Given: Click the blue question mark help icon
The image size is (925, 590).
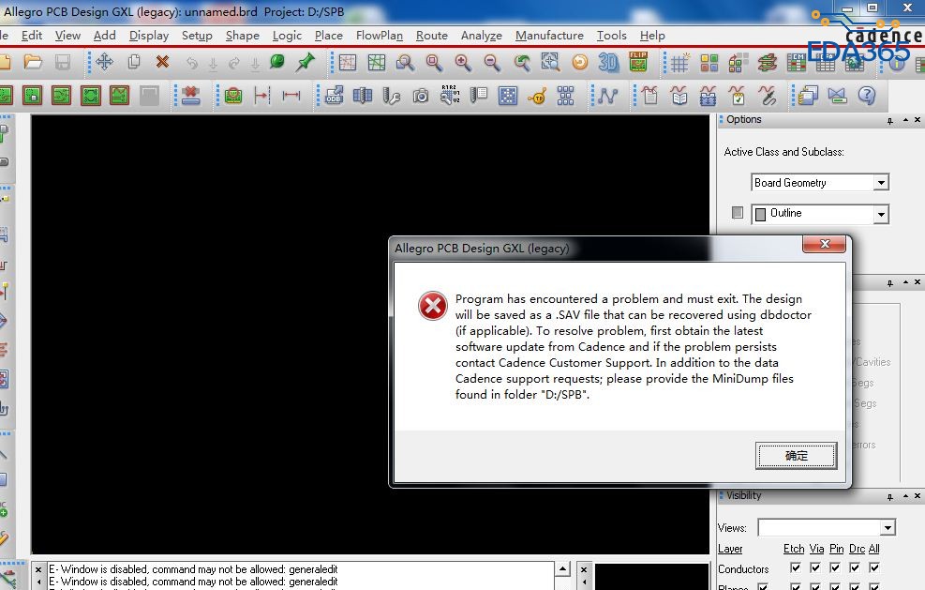Looking at the screenshot, I should click(867, 95).
